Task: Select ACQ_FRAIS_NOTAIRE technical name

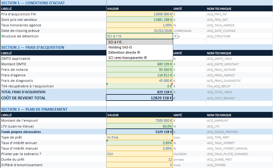Action: click(x=221, y=70)
